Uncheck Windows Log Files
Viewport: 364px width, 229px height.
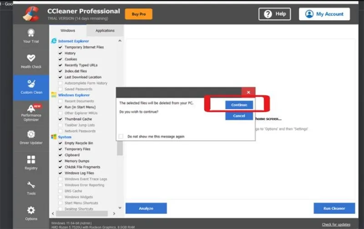pos(60,173)
